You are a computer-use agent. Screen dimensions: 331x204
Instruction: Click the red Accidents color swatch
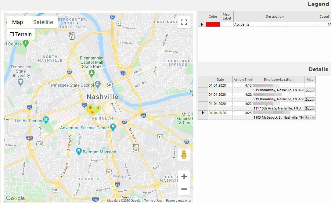[213, 24]
